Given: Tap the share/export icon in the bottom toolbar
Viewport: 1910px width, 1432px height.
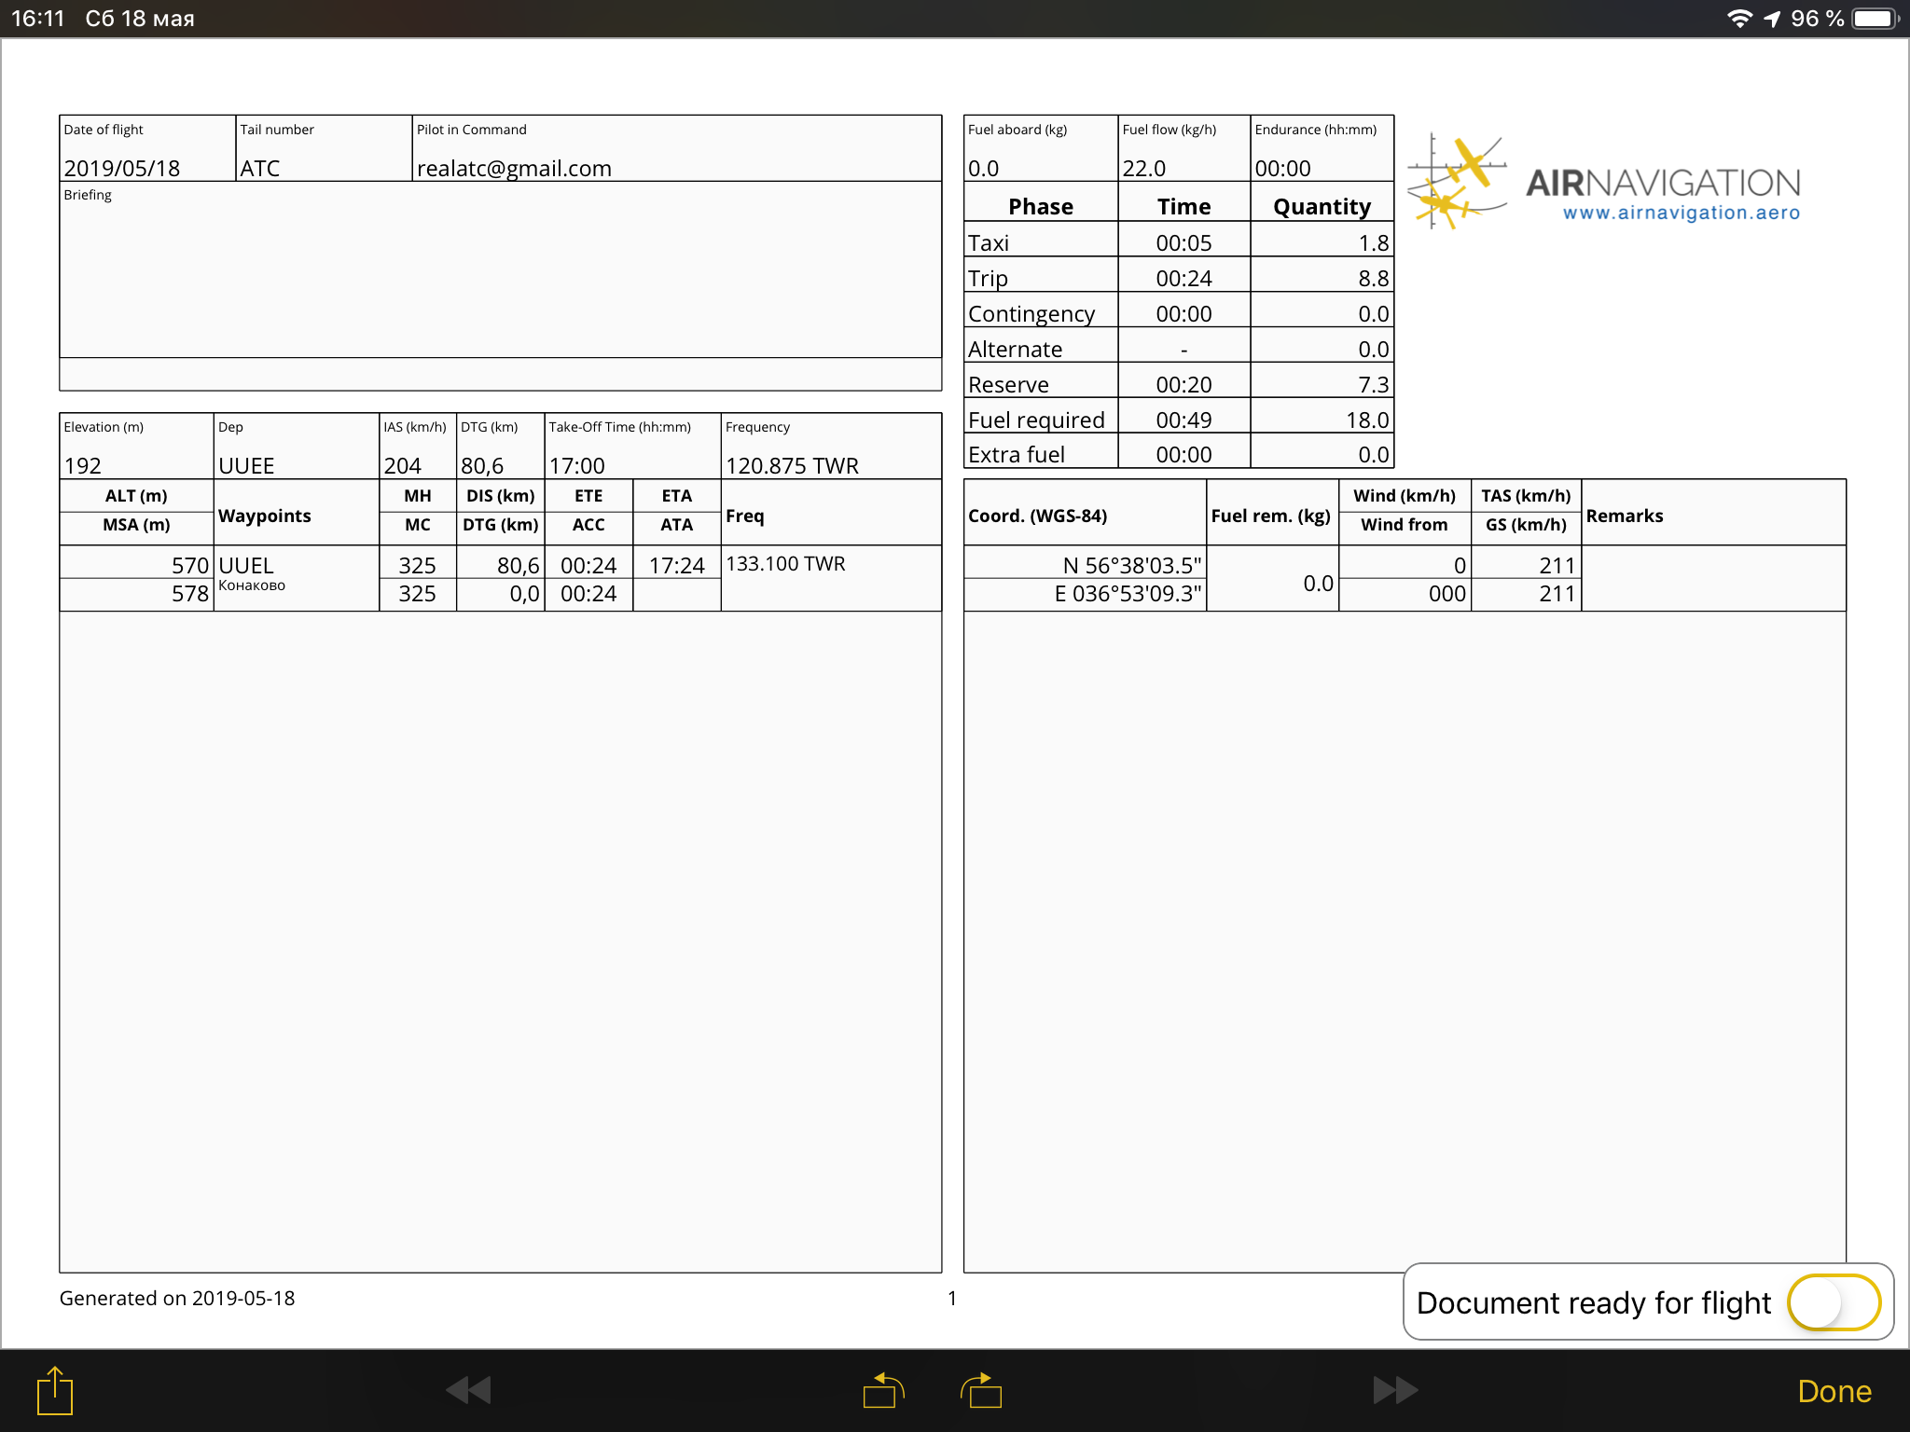Looking at the screenshot, I should (55, 1390).
